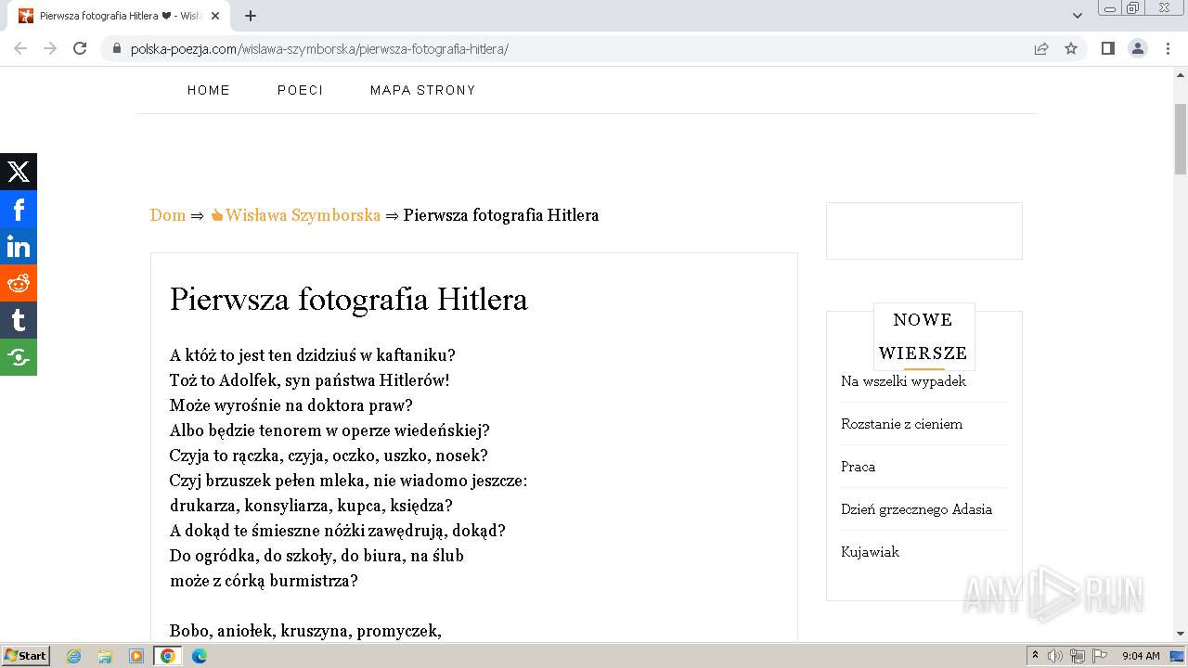Screen dimensions: 1188x668
Task: Open poem Na wszelki wypadek
Action: click(903, 381)
